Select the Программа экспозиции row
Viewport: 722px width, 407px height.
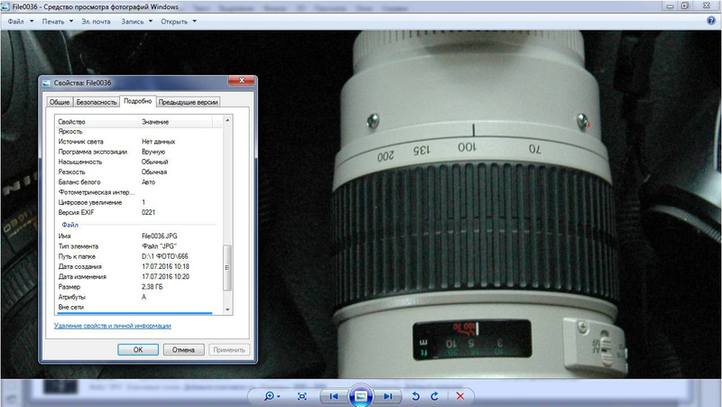139,152
